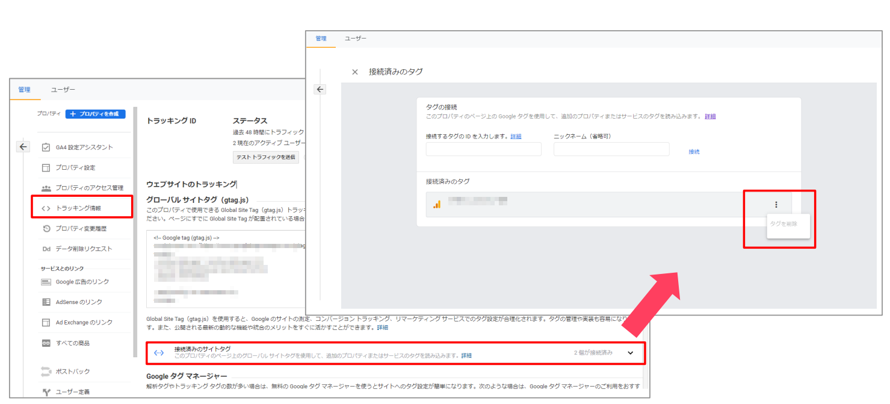Click the ポストバック arrows icon
Image resolution: width=890 pixels, height=404 pixels.
coord(46,371)
